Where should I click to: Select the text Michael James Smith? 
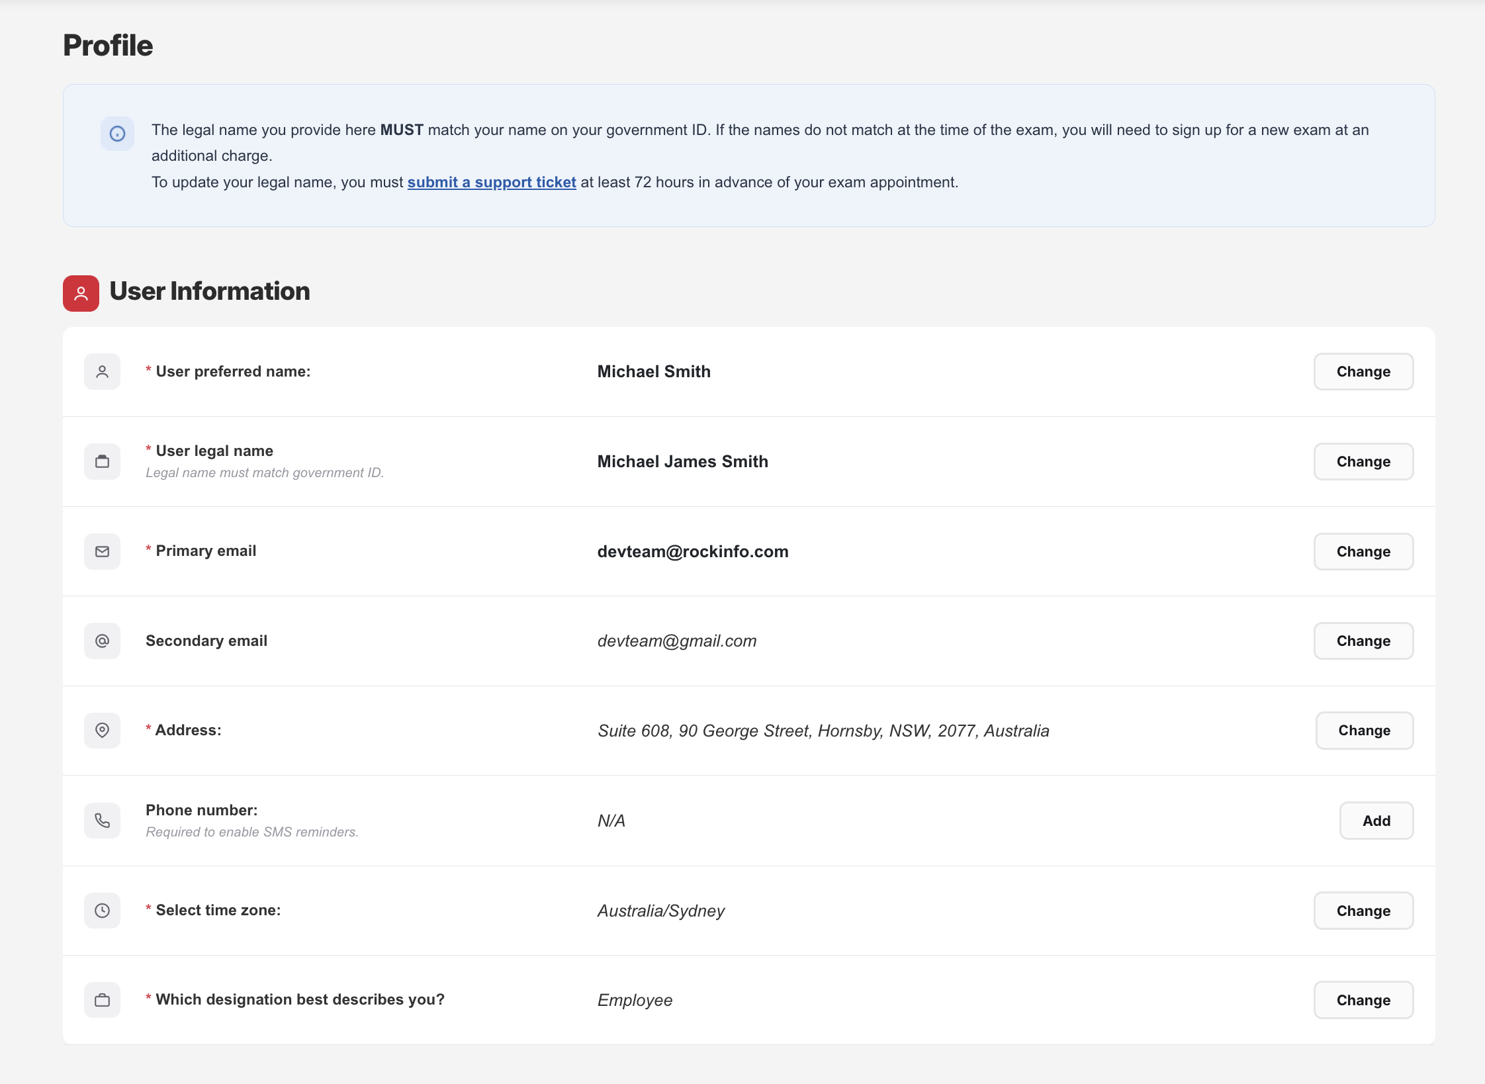683,462
